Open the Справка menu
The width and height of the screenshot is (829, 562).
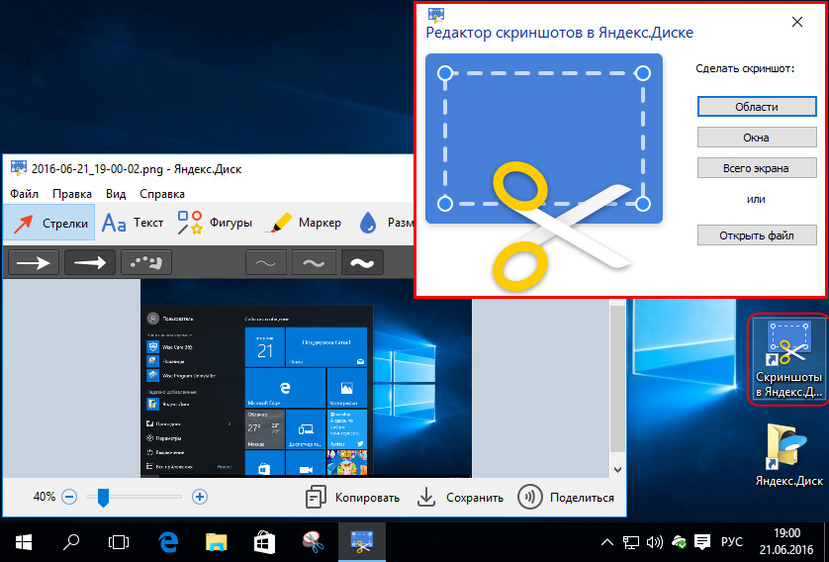pyautogui.click(x=162, y=194)
